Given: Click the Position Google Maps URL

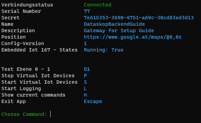Looking at the screenshot, I should tap(132, 37).
